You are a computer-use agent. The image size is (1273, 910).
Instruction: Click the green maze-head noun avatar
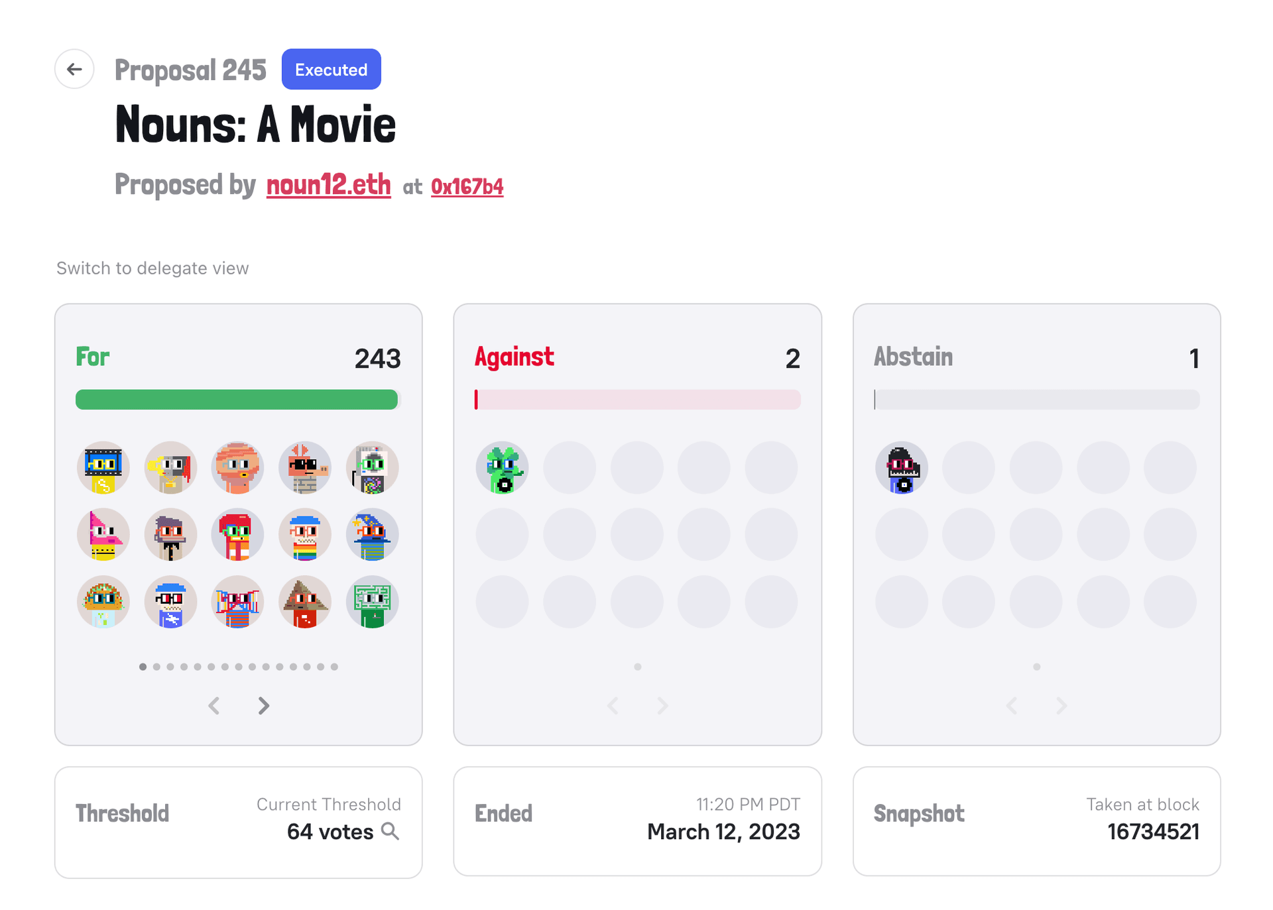[x=372, y=602]
